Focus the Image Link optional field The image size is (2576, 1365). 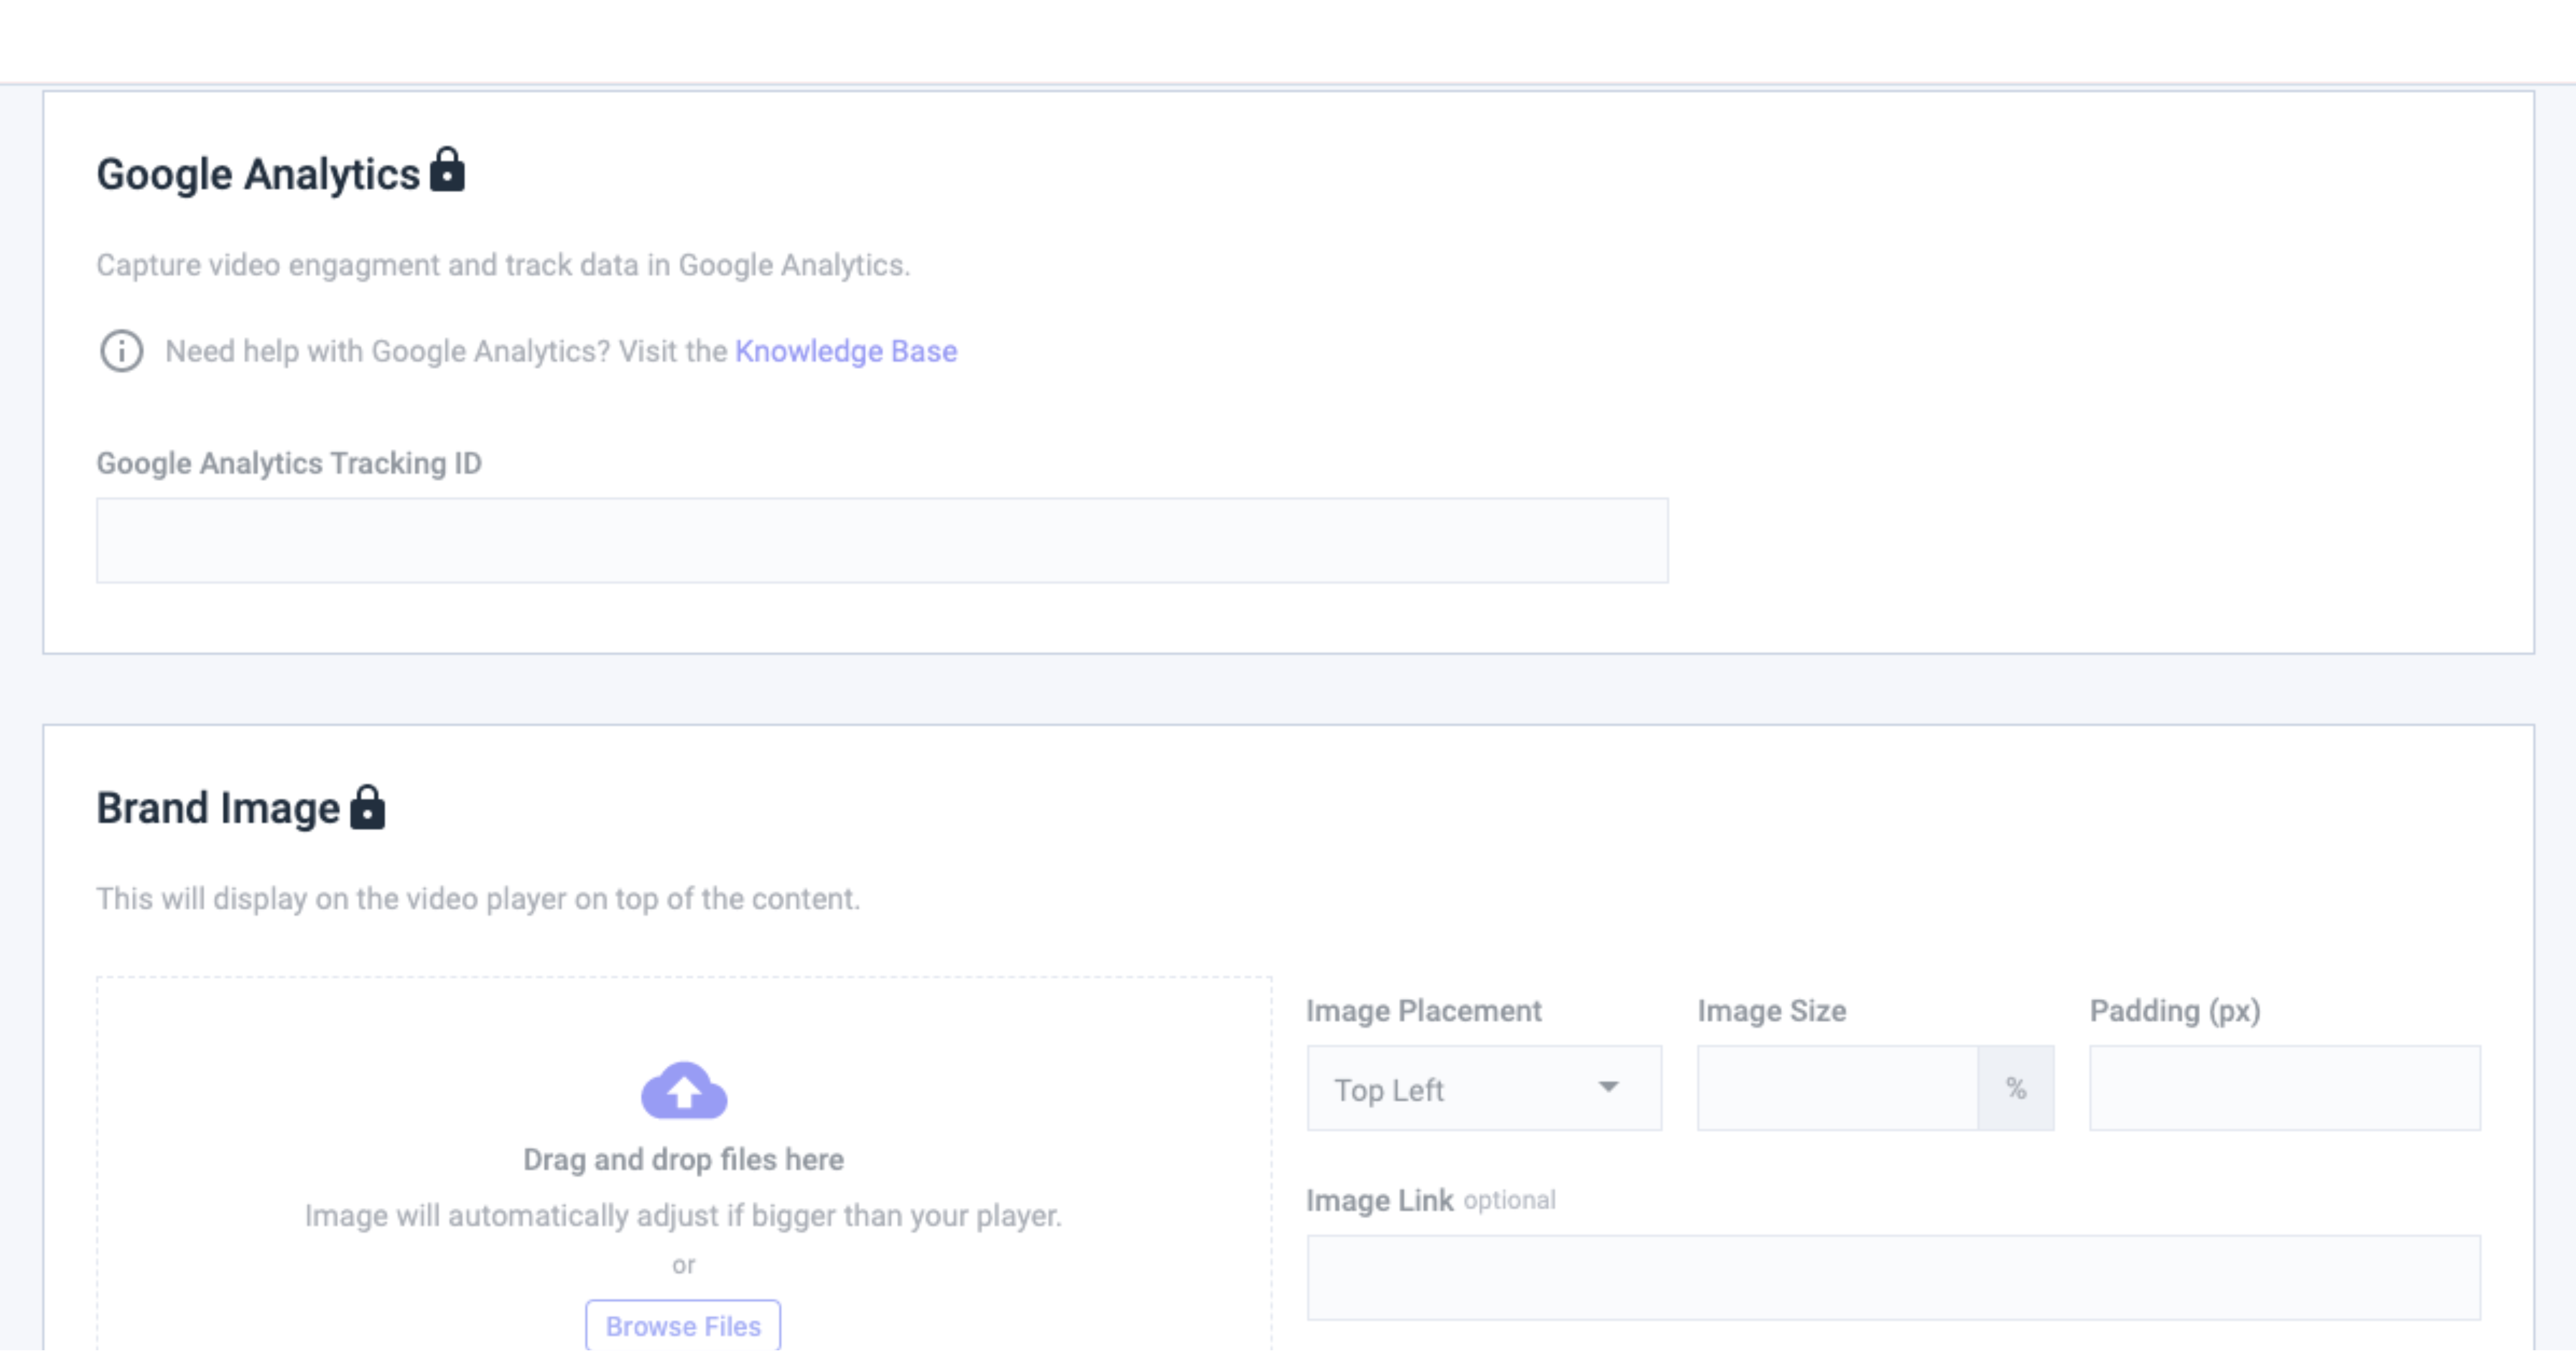coord(1893,1278)
